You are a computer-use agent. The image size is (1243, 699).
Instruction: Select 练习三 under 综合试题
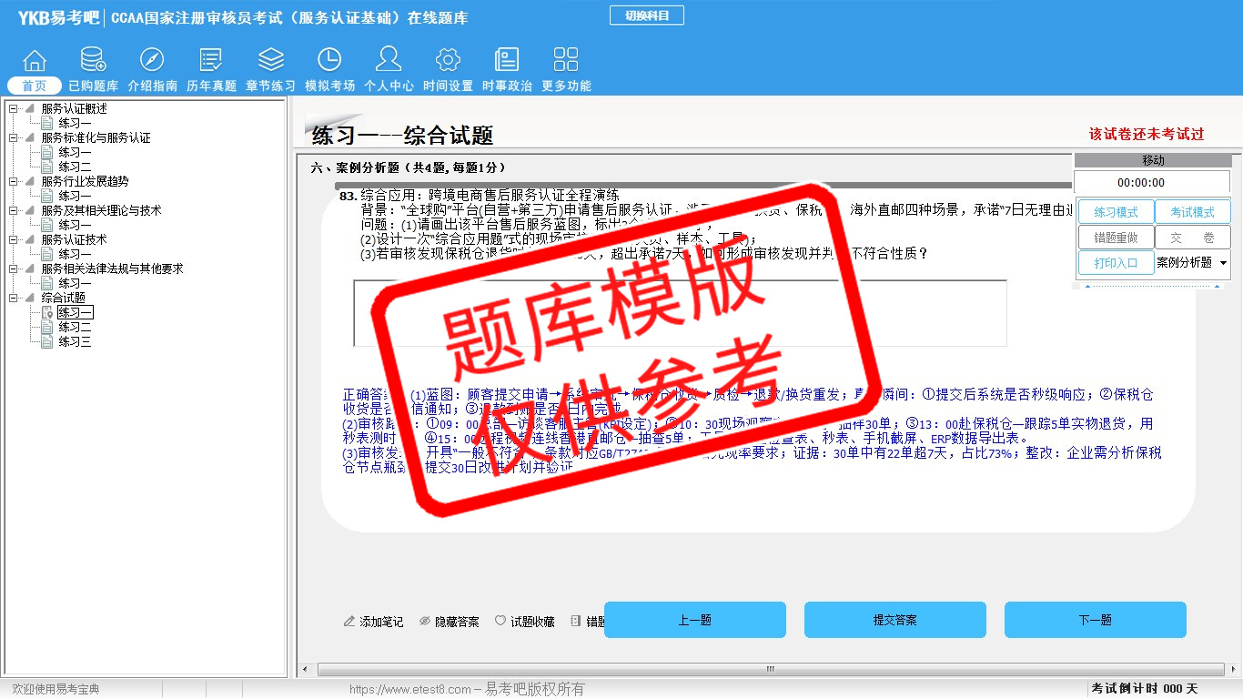[75, 342]
